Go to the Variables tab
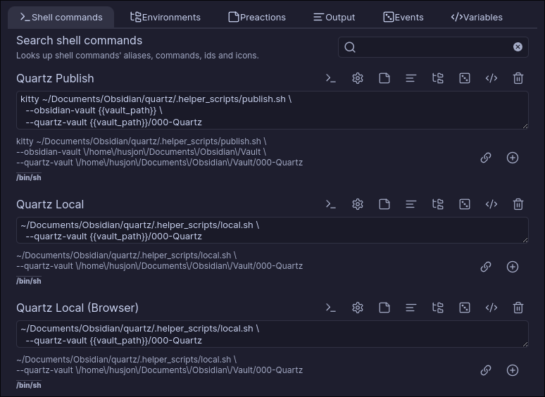 tap(477, 17)
